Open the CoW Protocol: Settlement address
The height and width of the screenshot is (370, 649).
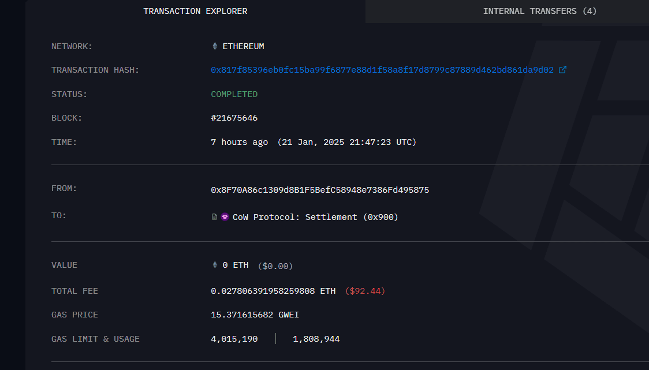point(315,217)
